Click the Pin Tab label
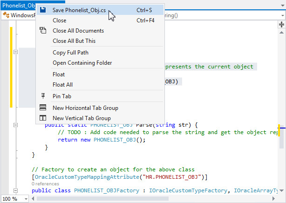This screenshot has height=203, width=286. (x=62, y=96)
